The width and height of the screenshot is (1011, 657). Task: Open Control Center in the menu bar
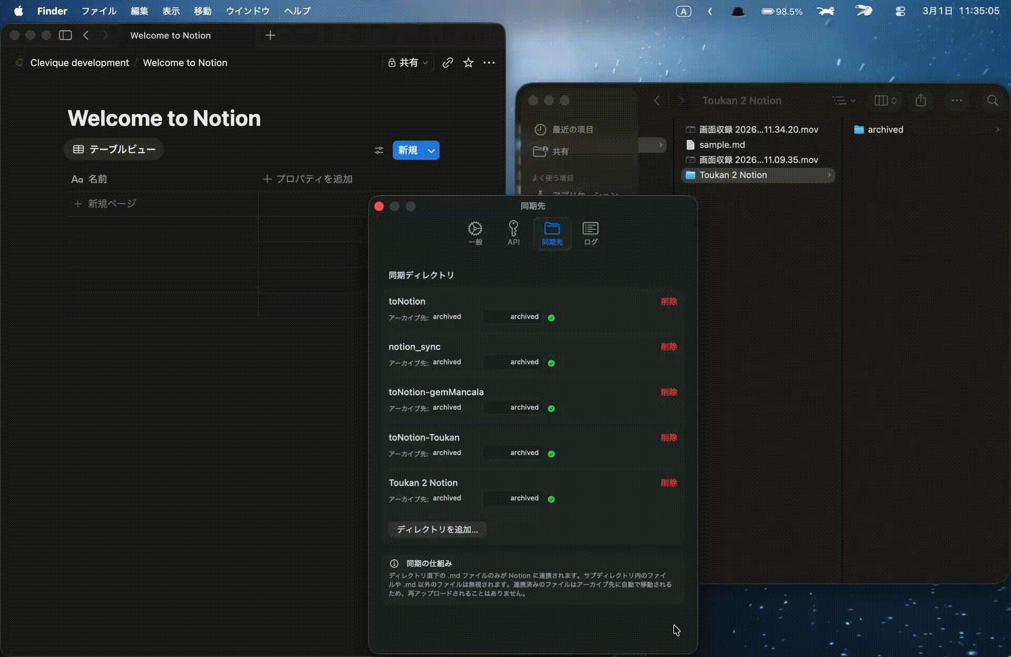coord(900,11)
